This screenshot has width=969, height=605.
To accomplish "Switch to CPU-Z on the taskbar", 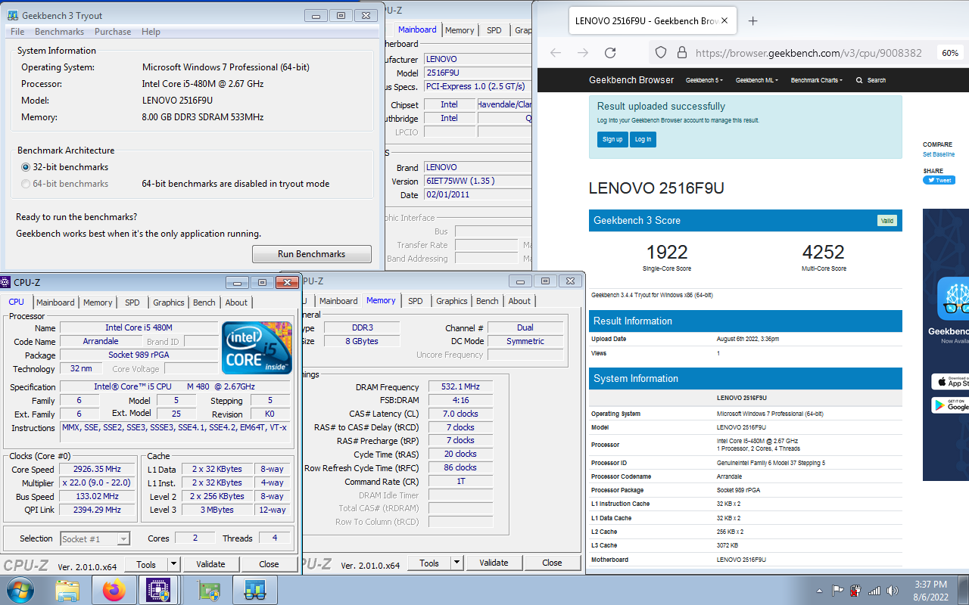I will pyautogui.click(x=158, y=590).
